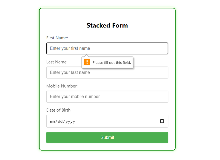Click the "Enter your mobile number" placeholder text
This screenshot has height=160, width=220.
click(75, 96)
